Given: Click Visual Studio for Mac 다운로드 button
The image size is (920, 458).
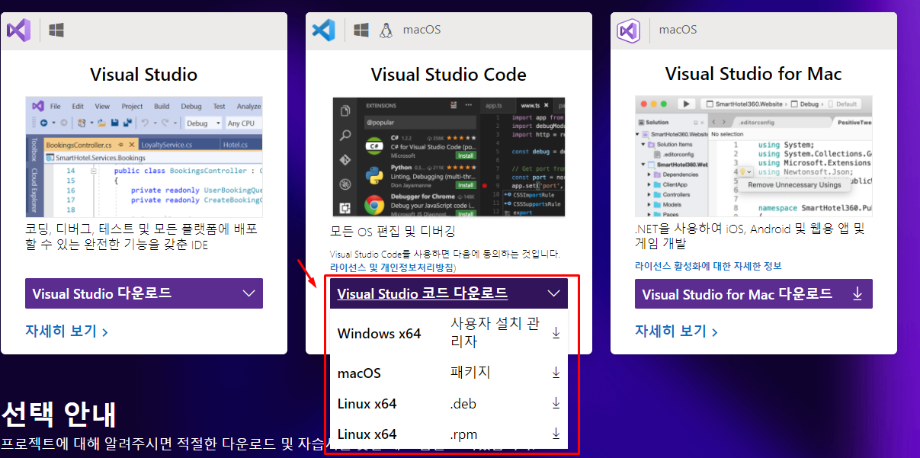Looking at the screenshot, I should pos(754,293).
